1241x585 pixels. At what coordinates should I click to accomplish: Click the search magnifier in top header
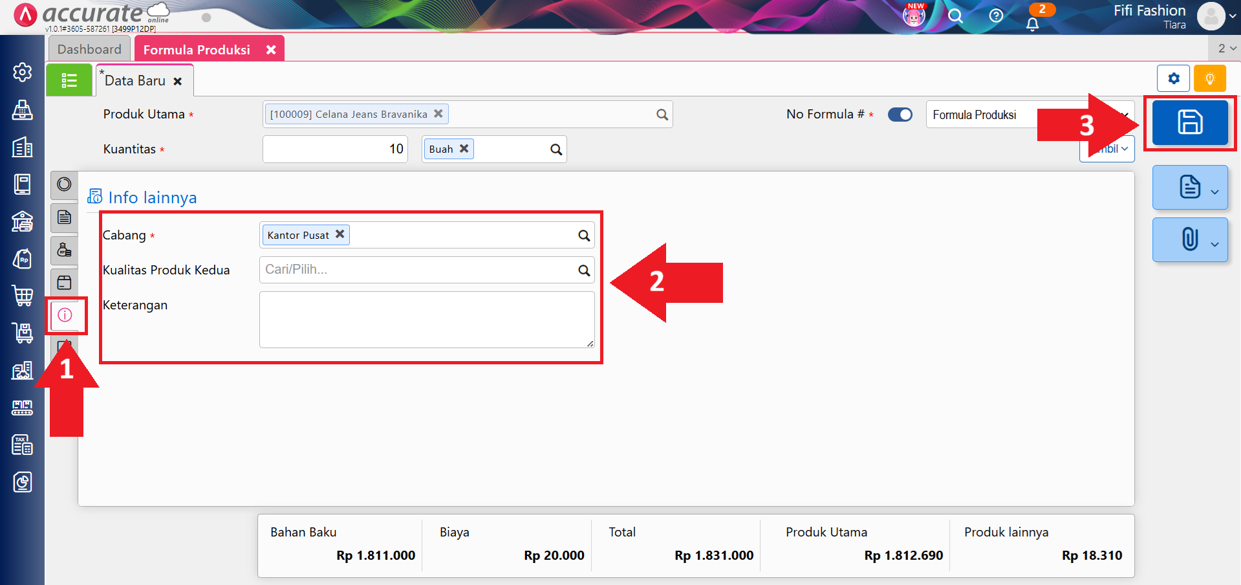click(x=955, y=16)
